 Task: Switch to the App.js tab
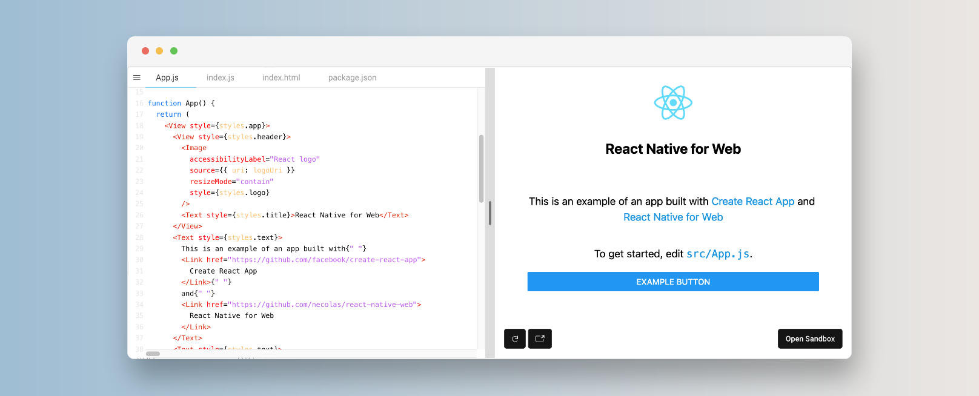[x=167, y=78]
